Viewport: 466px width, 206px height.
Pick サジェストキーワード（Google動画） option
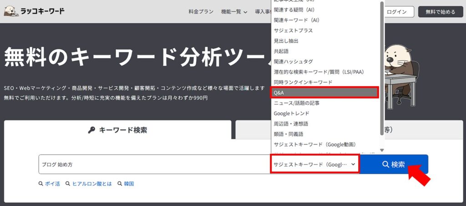click(325, 145)
